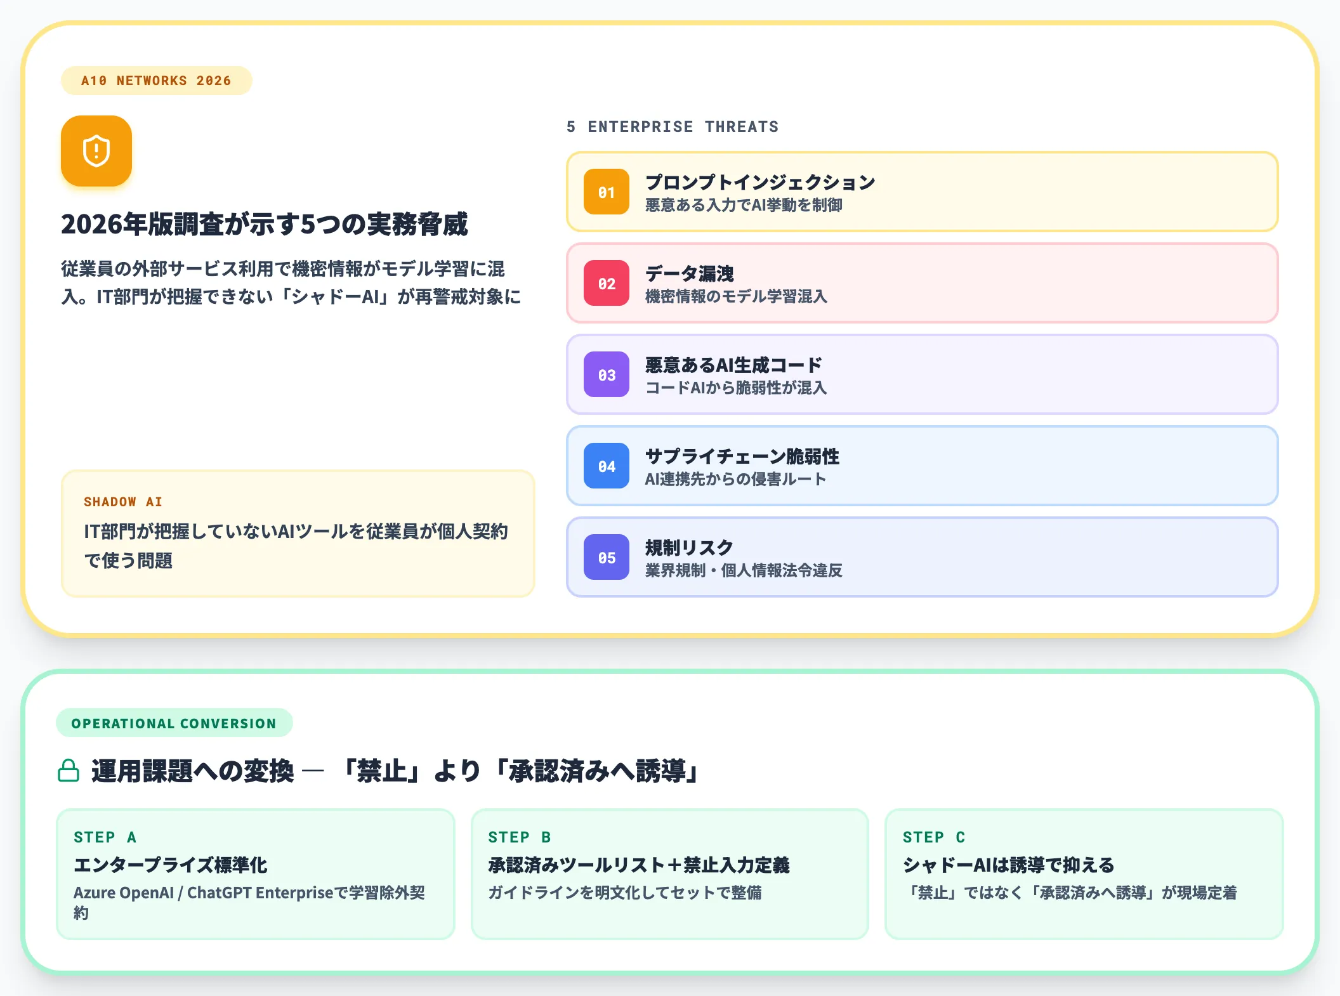Image resolution: width=1340 pixels, height=996 pixels.
Task: Click the SHADOW AI label text
Action: tap(123, 502)
